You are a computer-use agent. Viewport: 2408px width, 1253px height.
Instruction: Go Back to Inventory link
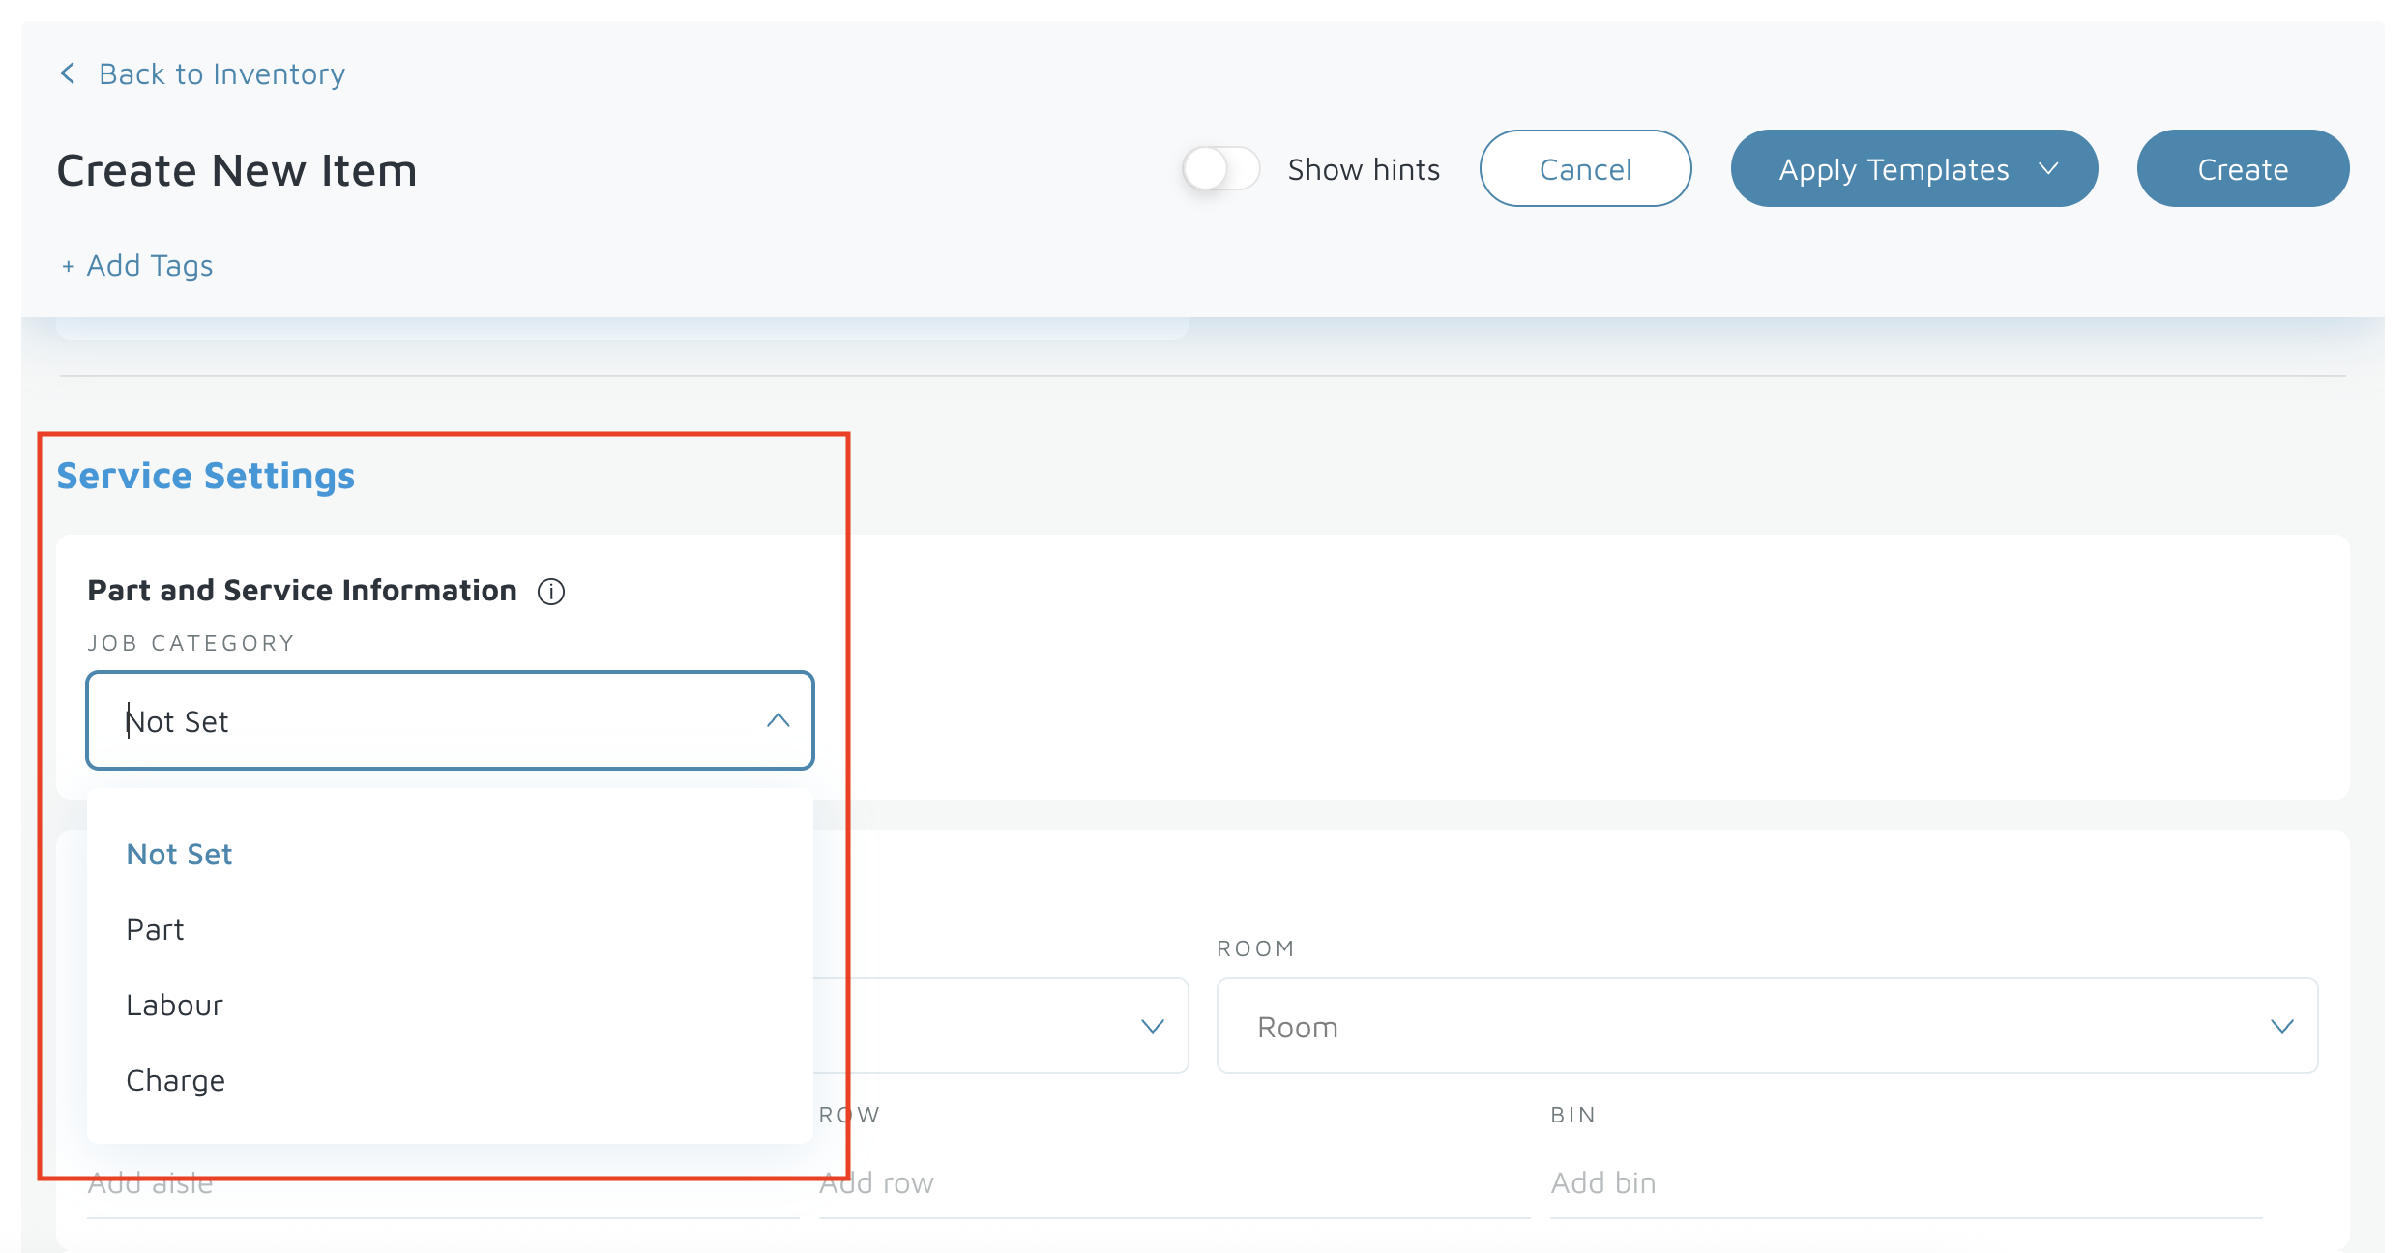221,74
